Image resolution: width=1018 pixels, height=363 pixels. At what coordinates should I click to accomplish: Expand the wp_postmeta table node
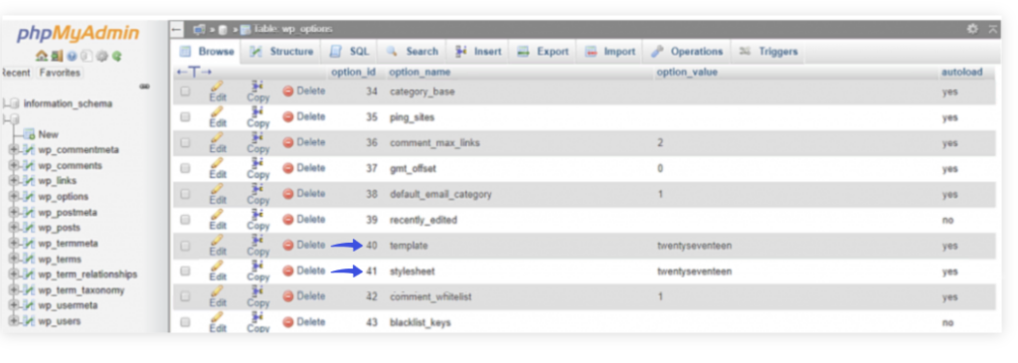[14, 213]
